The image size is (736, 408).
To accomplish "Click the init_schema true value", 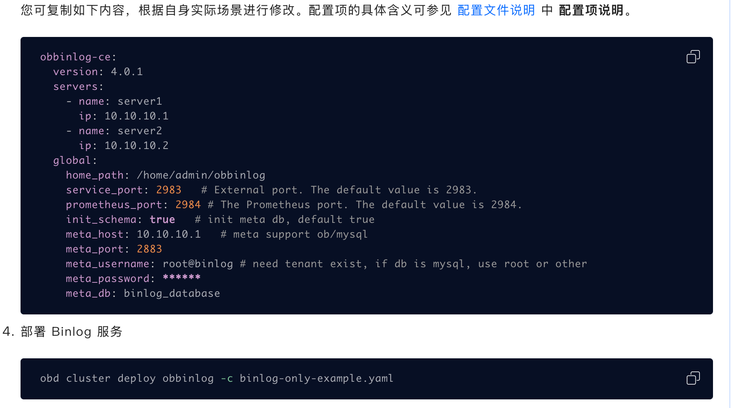I will point(162,220).
